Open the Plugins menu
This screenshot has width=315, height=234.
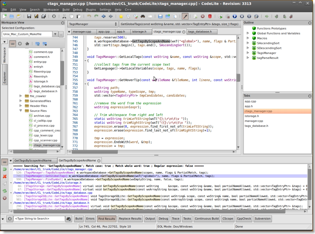91,10
